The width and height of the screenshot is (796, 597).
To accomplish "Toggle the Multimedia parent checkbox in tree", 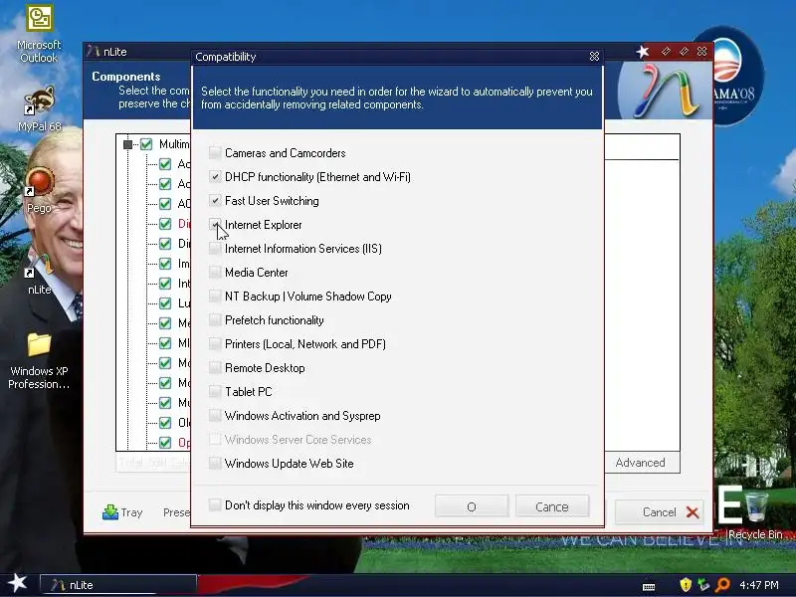I will click(146, 144).
